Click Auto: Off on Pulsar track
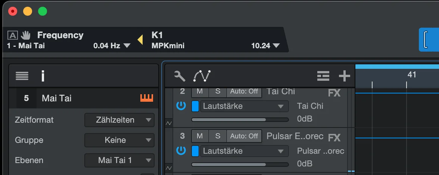The height and width of the screenshot is (175, 439). (x=244, y=136)
